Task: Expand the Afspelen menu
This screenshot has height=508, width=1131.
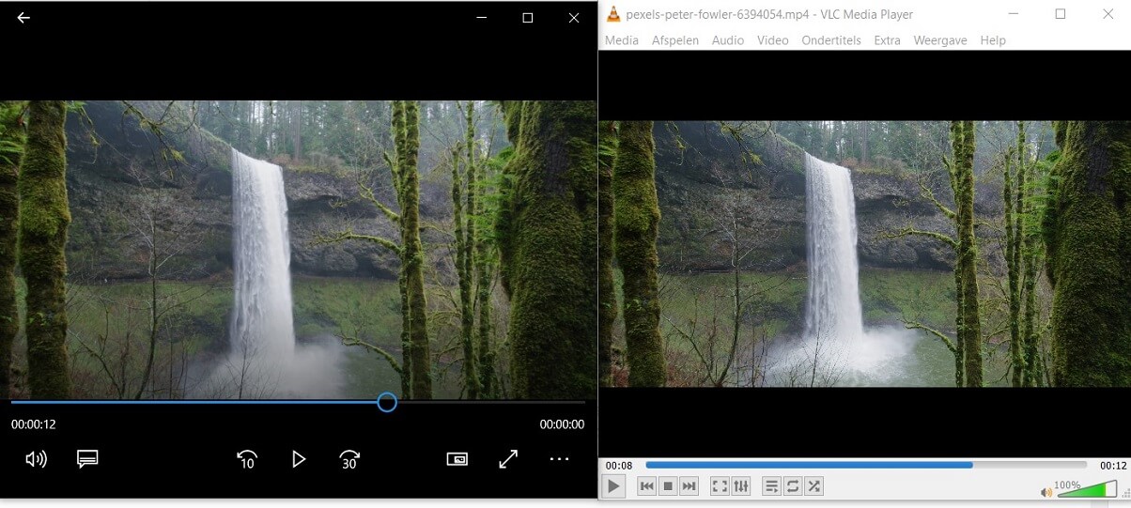Action: click(674, 40)
